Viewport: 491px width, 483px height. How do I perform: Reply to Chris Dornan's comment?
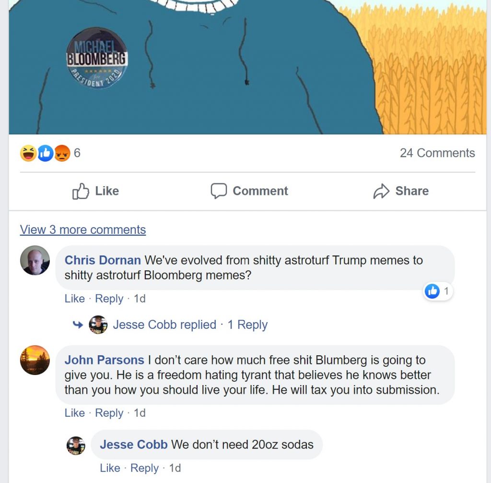109,299
